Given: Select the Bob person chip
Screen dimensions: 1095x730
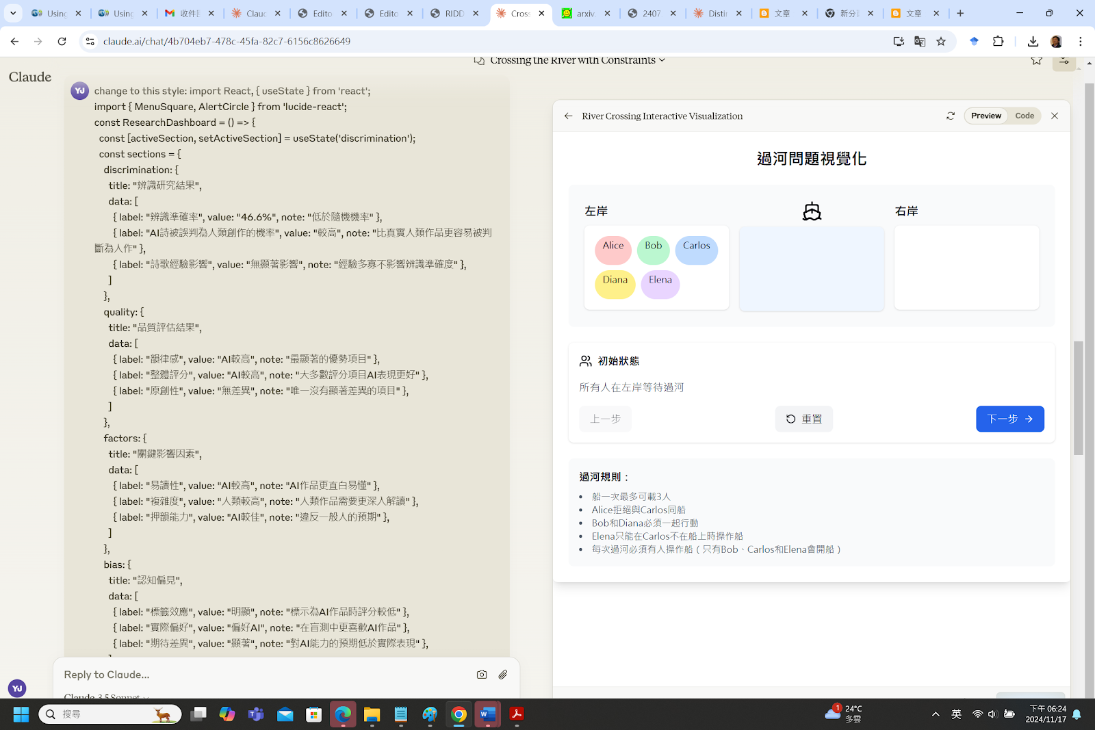Looking at the screenshot, I should click(x=654, y=250).
